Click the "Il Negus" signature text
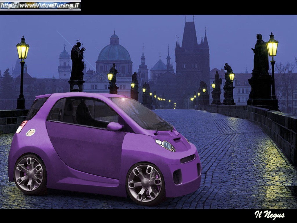Image resolution: width=297 pixels, height=223 pixels. coord(269,215)
